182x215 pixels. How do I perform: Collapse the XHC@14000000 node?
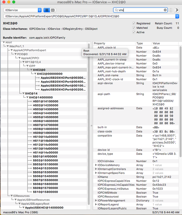(27, 98)
